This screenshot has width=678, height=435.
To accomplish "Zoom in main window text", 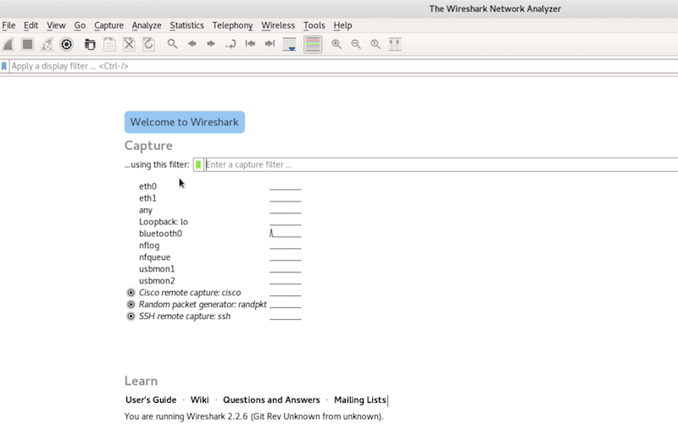I will point(336,44).
